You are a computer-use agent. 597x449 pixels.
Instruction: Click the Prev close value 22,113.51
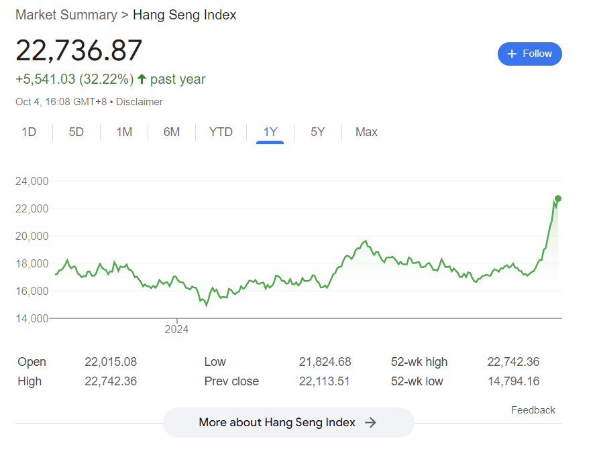coord(325,381)
